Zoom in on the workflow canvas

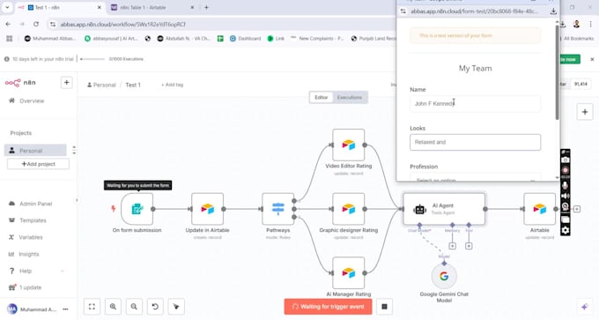(x=113, y=306)
